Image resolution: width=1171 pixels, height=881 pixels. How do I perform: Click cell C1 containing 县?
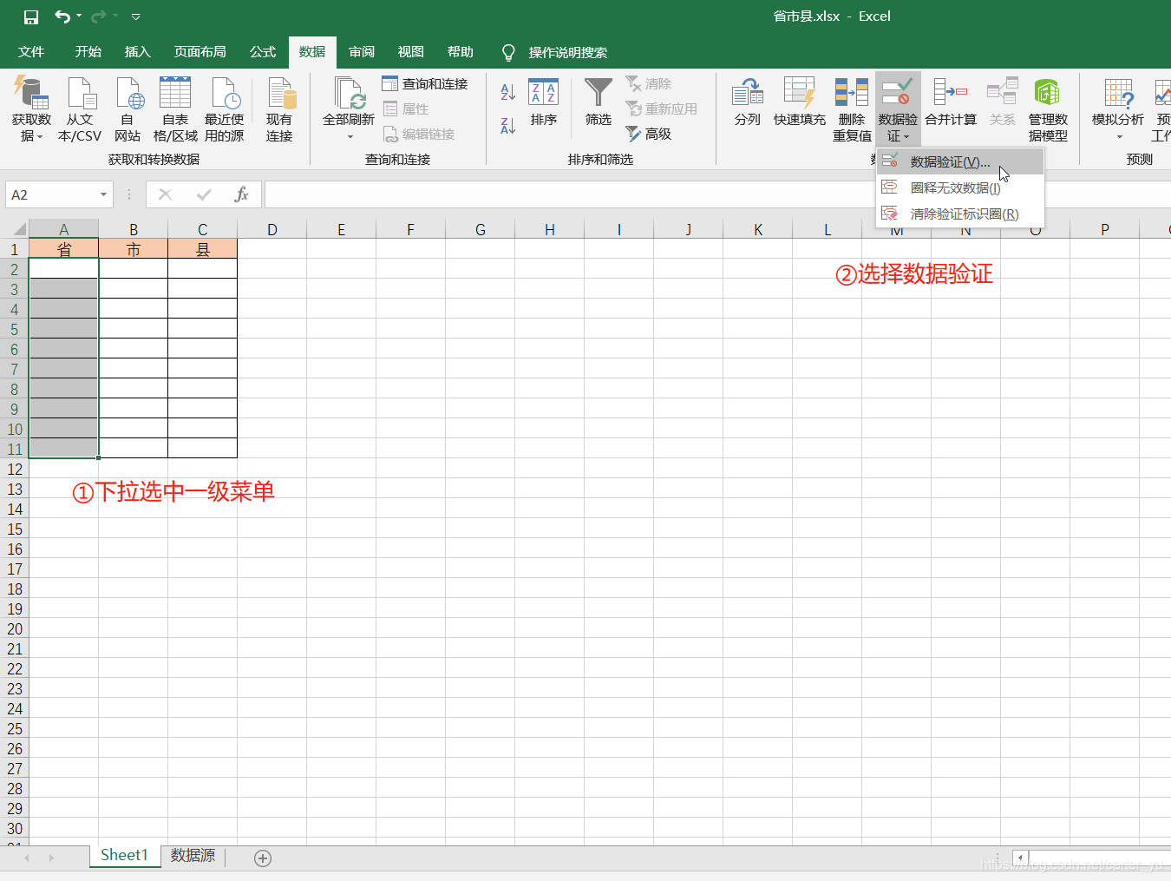coord(203,249)
